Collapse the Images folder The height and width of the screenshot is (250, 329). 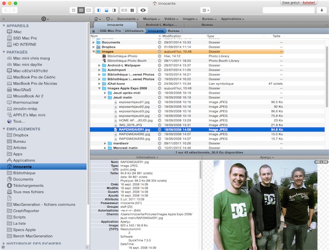pos(93,52)
